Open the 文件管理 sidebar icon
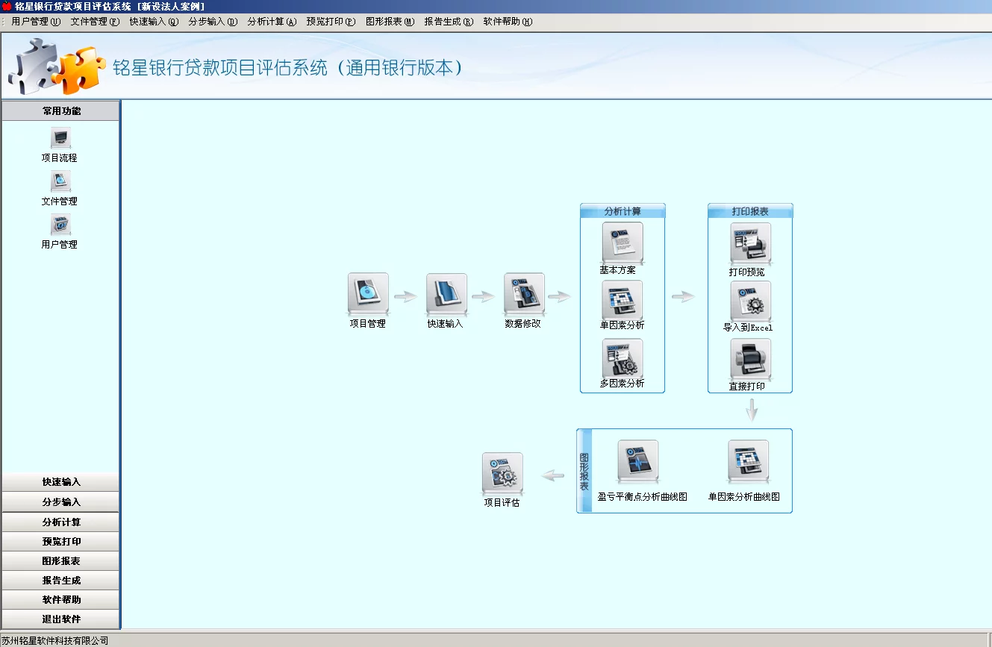The height and width of the screenshot is (647, 992). coord(60,181)
